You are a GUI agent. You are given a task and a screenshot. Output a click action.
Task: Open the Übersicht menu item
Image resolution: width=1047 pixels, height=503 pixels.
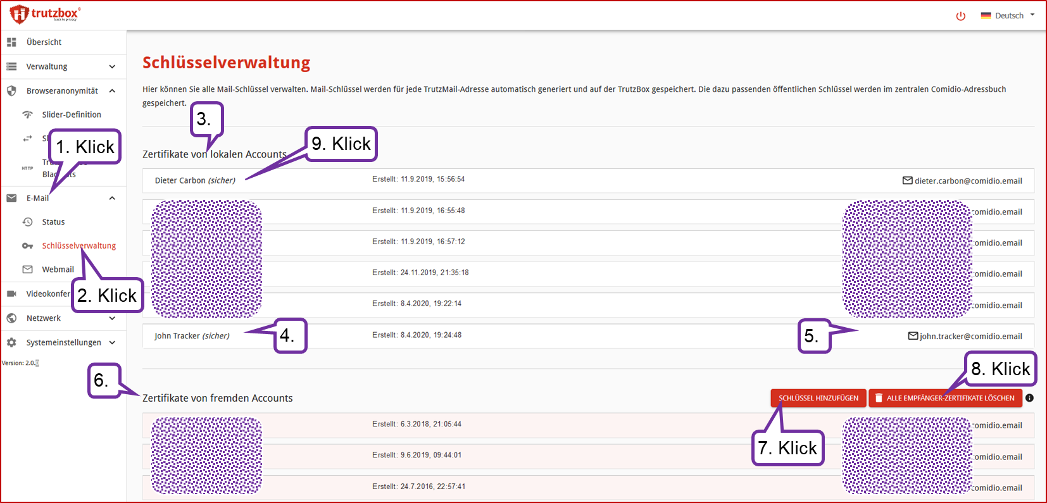click(44, 42)
